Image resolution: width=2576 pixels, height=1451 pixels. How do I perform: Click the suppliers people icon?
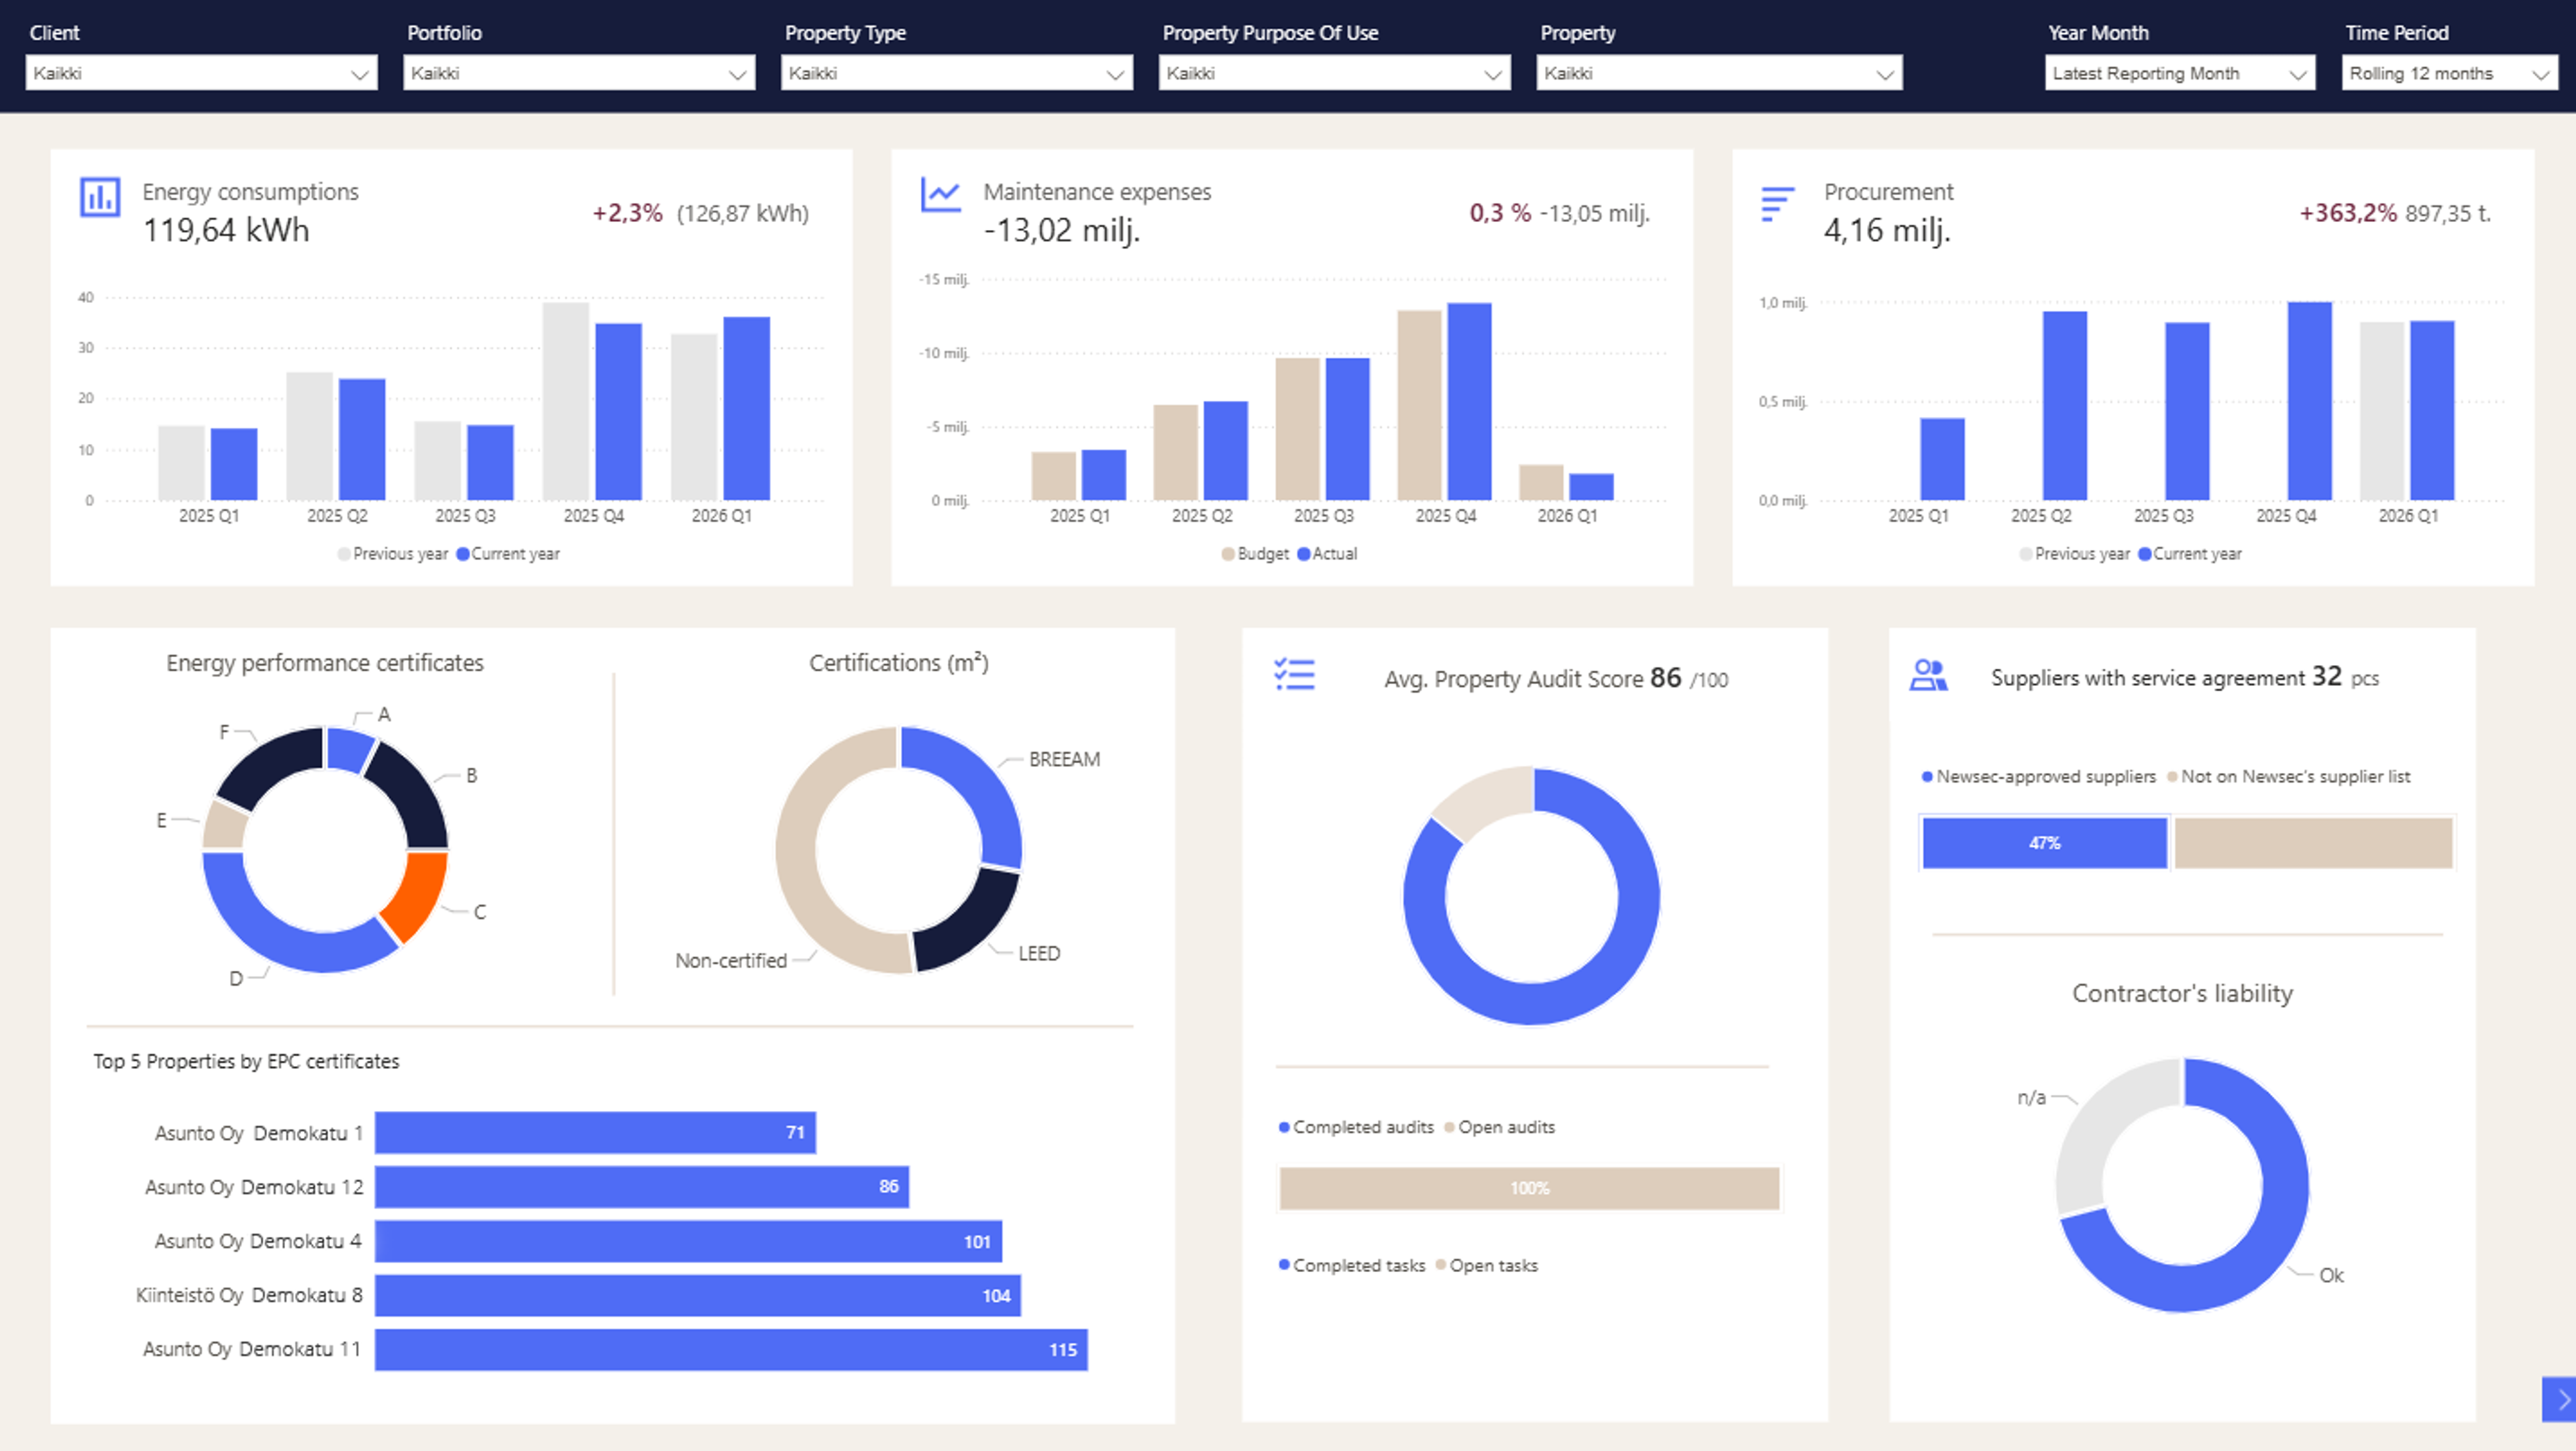click(1928, 675)
